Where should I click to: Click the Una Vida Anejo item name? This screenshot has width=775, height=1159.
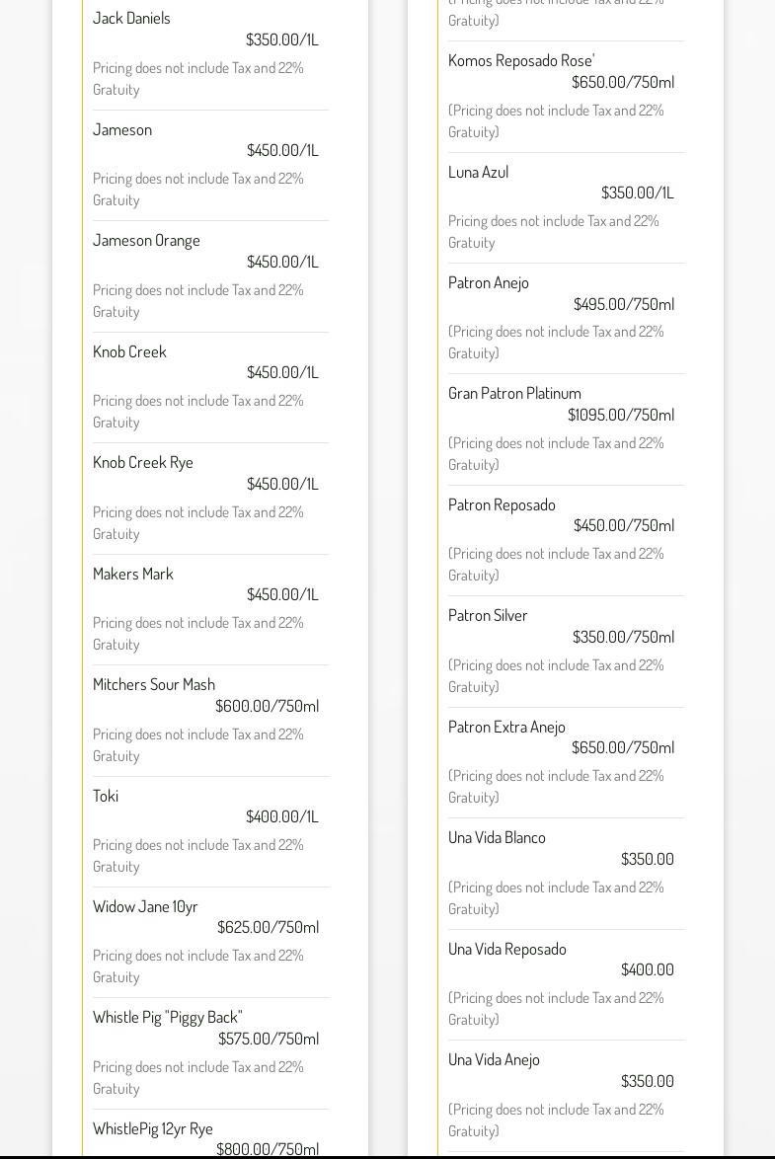494,1059
